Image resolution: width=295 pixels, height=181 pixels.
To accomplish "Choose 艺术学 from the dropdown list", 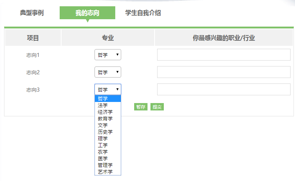I will (108, 172).
